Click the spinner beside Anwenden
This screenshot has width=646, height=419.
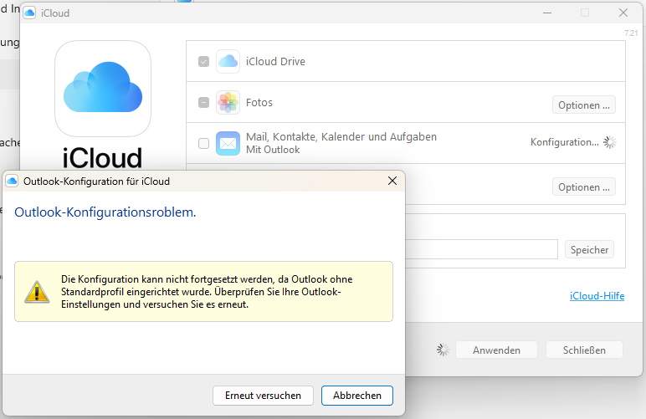pos(443,350)
